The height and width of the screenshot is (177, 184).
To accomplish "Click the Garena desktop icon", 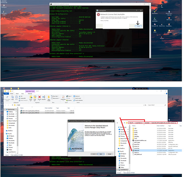I will 162,38.
